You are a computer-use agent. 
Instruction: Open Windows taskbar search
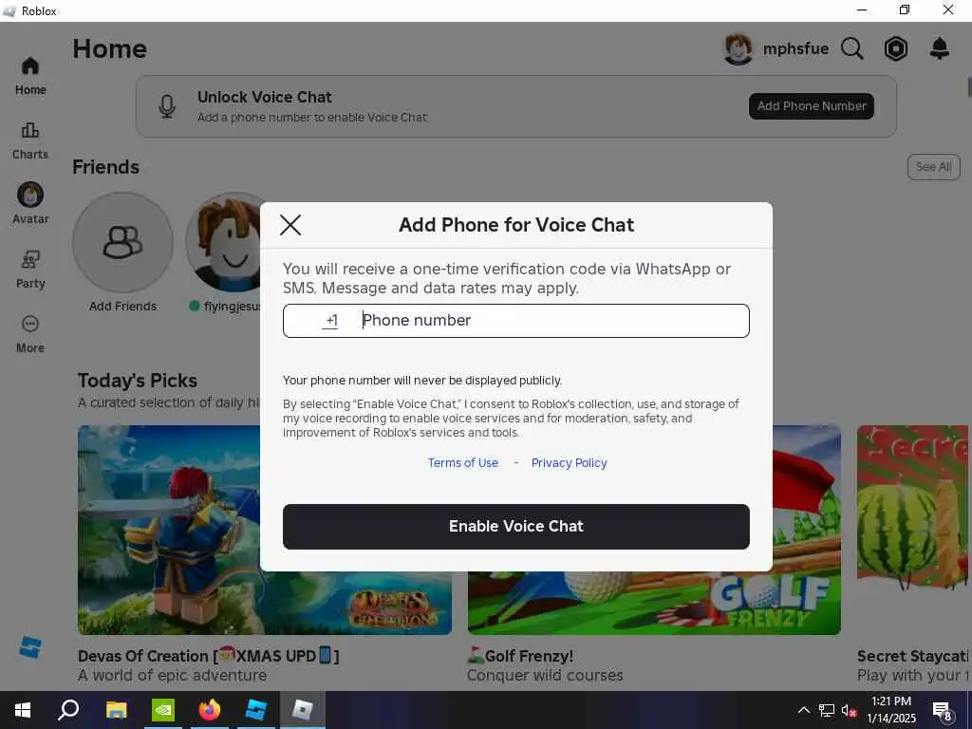(x=68, y=710)
